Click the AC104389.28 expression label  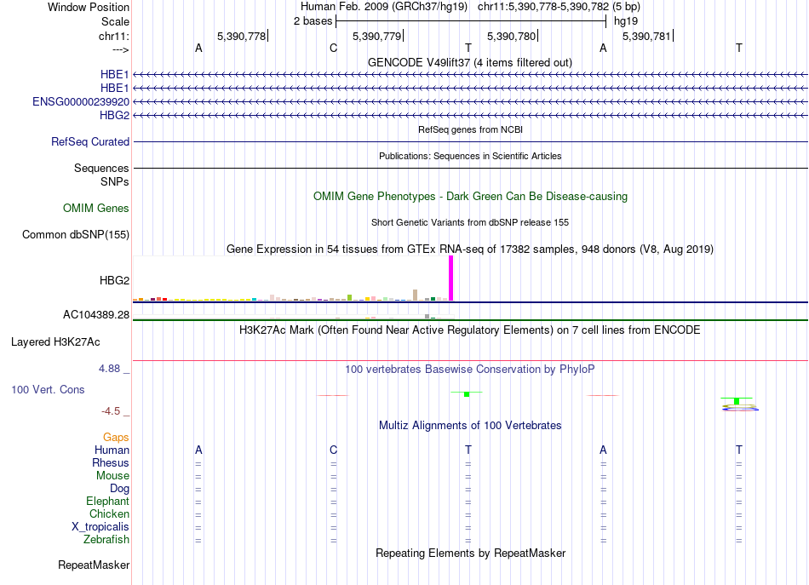click(x=96, y=315)
